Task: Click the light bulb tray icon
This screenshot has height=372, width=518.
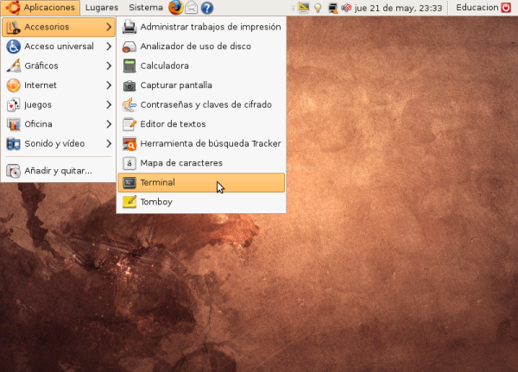Action: click(x=318, y=8)
